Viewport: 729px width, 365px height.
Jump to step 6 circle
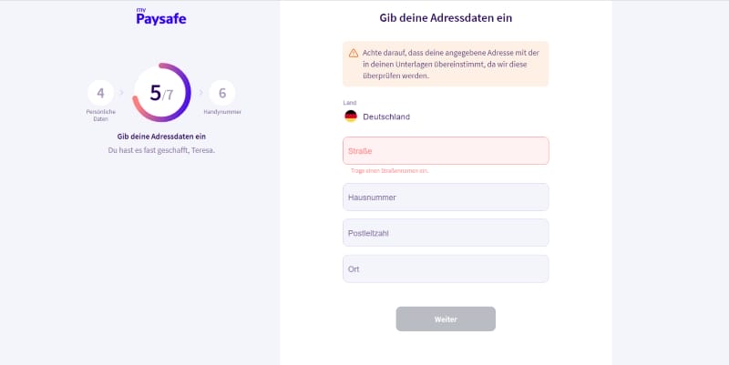(x=222, y=93)
